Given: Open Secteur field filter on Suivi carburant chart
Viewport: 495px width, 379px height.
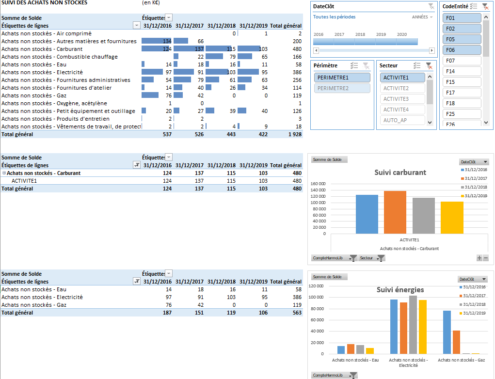Looking at the screenshot, I should 371,258.
